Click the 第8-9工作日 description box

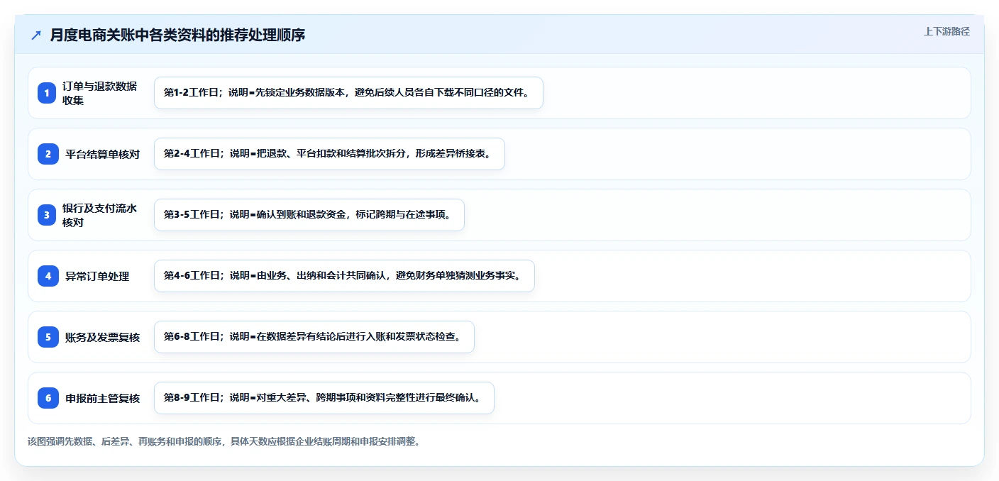(324, 398)
